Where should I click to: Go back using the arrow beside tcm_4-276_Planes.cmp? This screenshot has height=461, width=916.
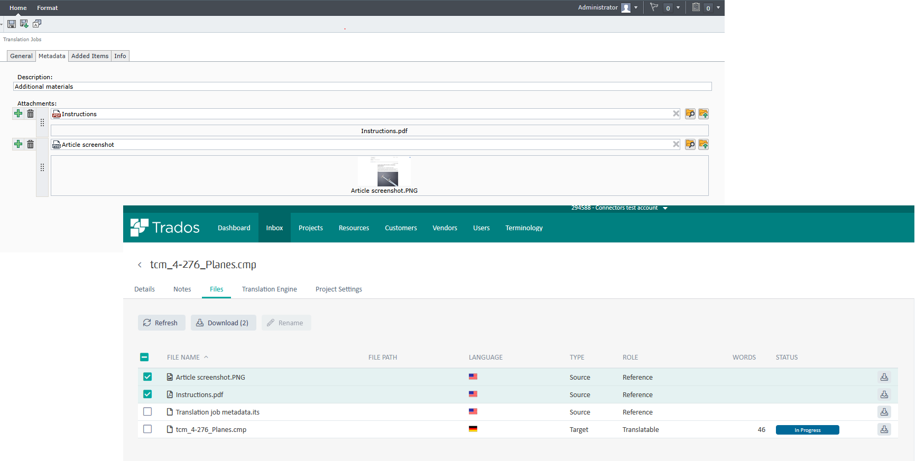click(x=140, y=265)
